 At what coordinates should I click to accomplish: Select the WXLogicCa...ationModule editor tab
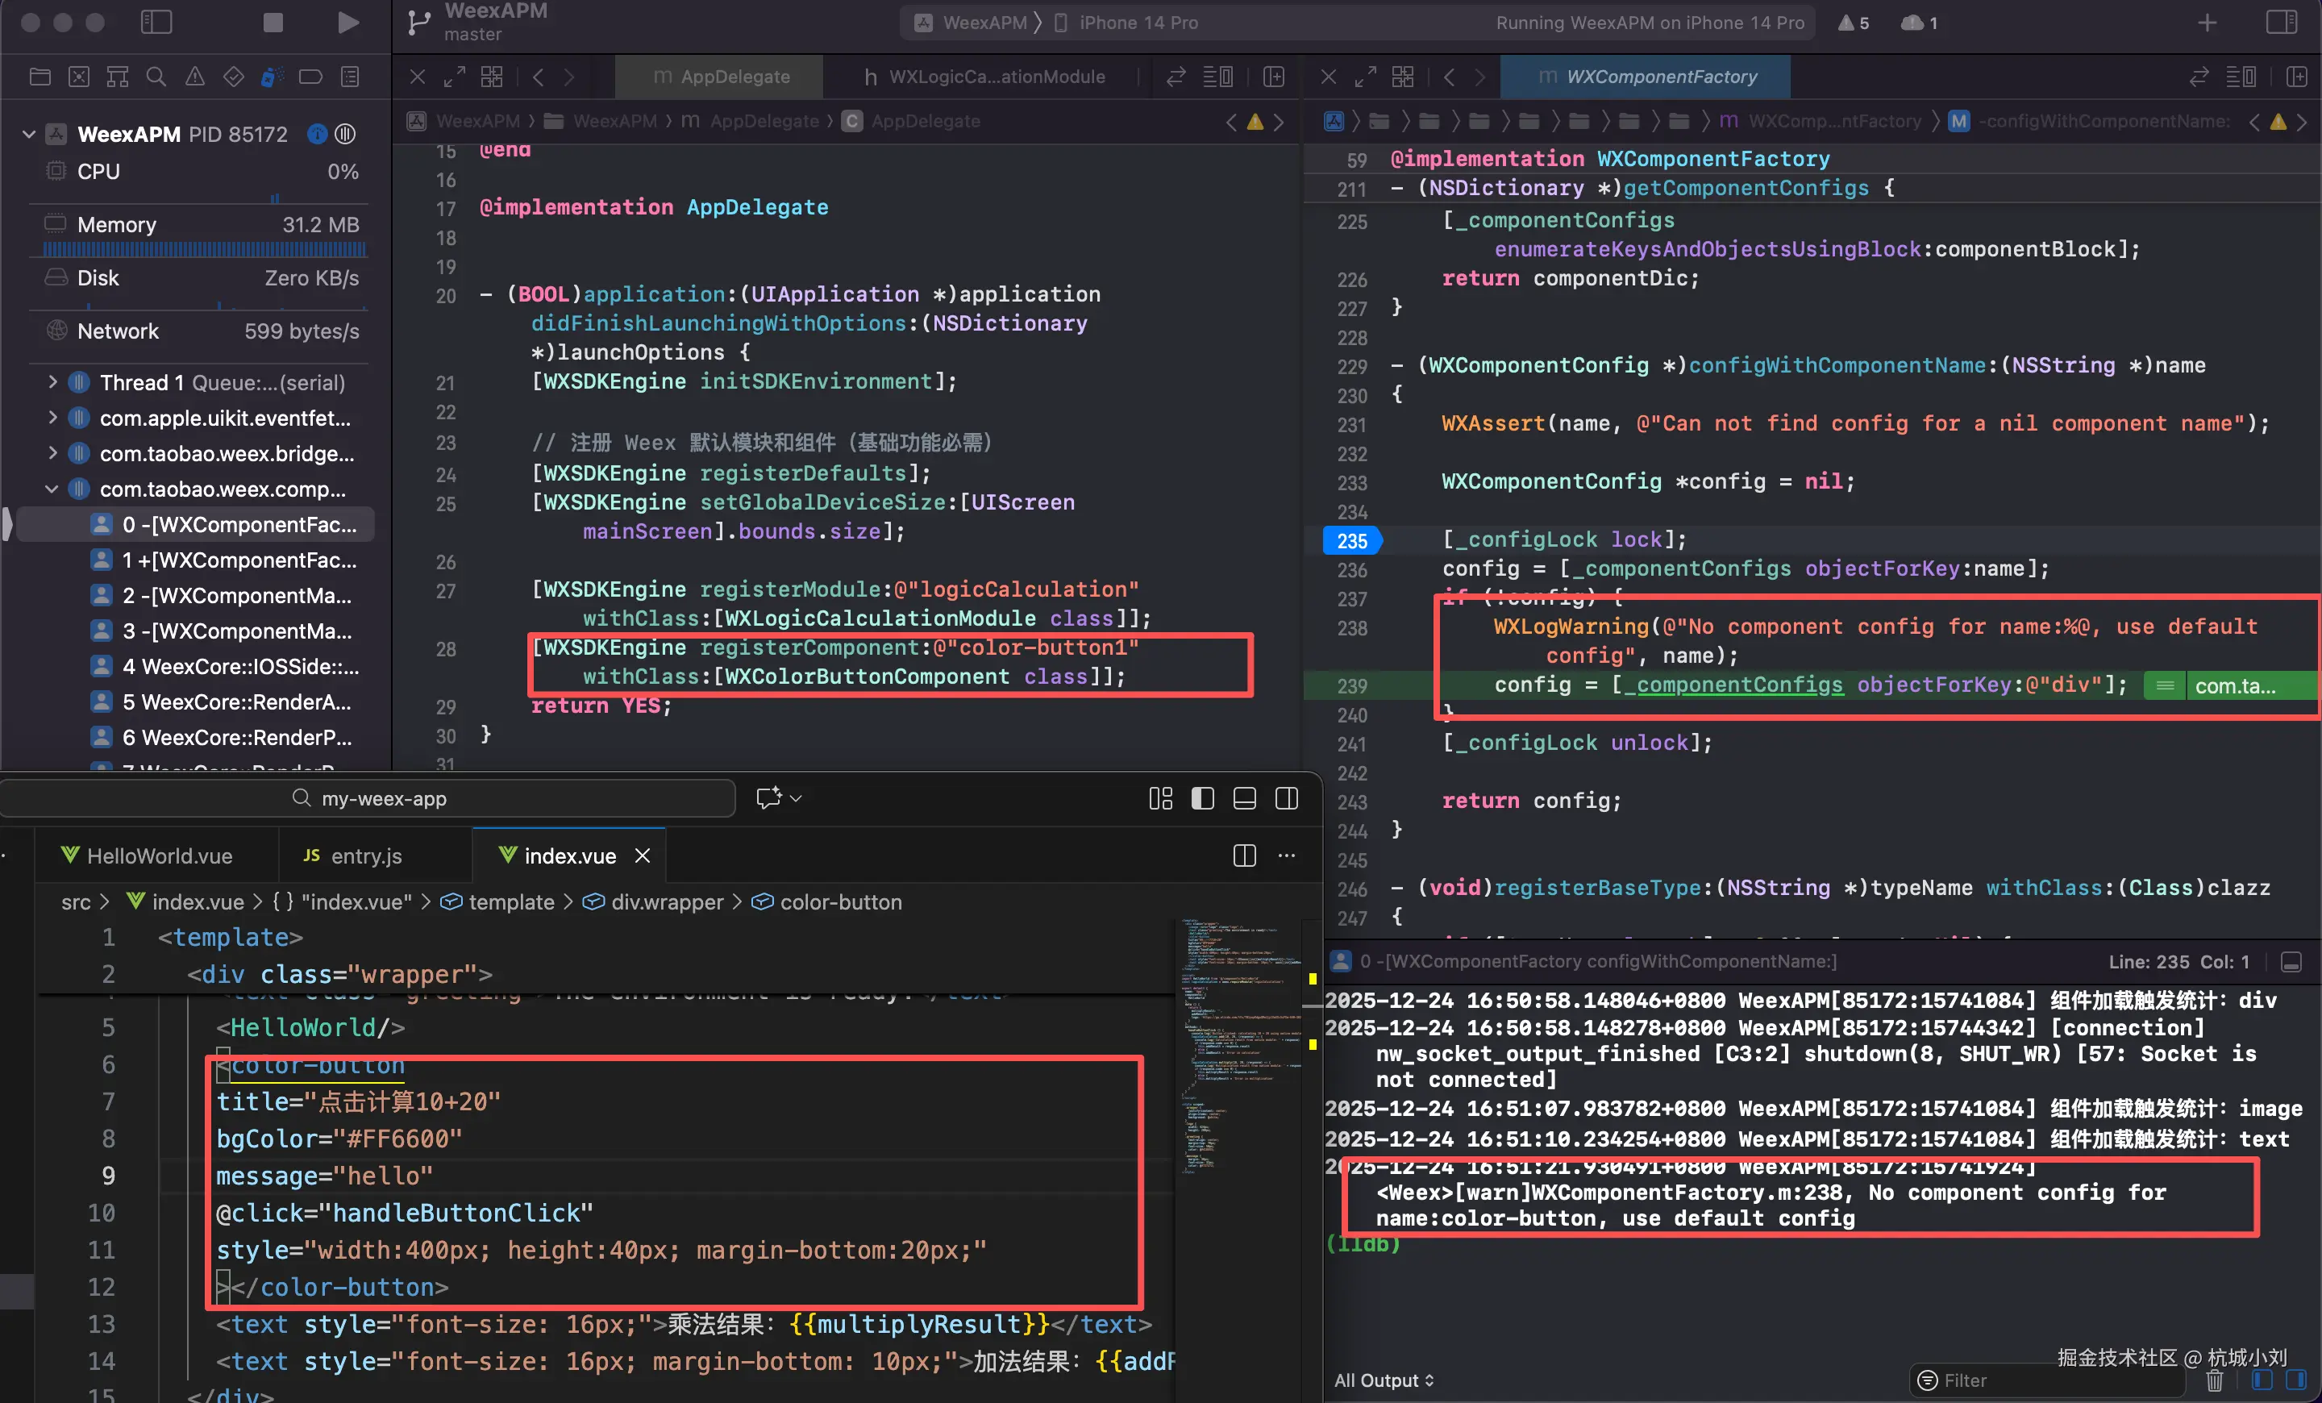pos(984,77)
